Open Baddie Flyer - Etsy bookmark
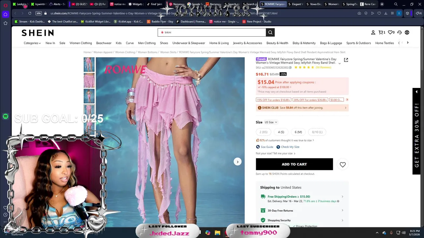This screenshot has width=424, height=238. [x=160, y=21]
